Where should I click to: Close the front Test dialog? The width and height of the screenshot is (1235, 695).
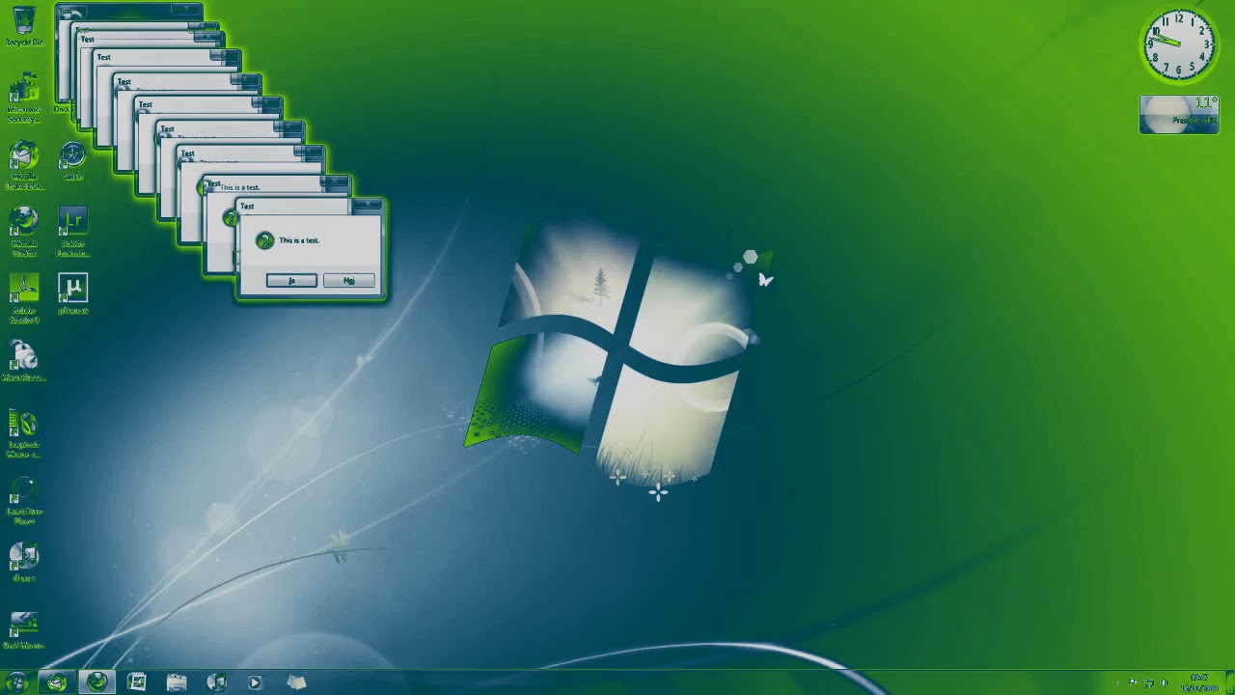click(368, 205)
